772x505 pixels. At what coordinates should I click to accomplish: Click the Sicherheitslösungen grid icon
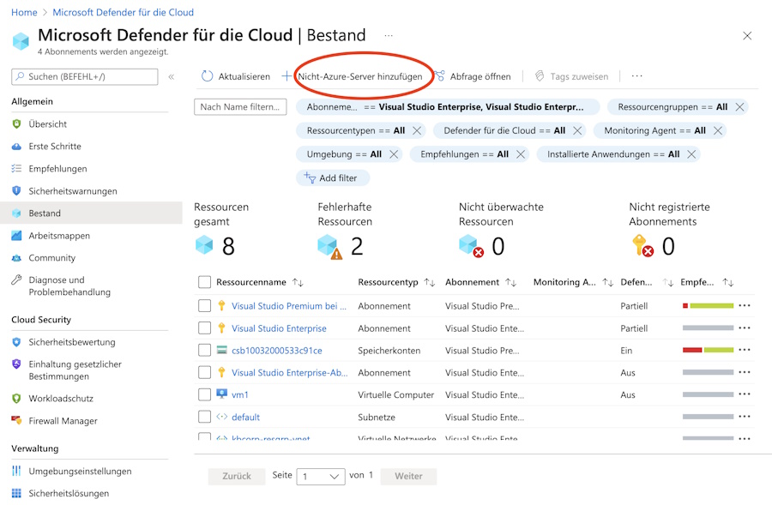click(x=16, y=493)
